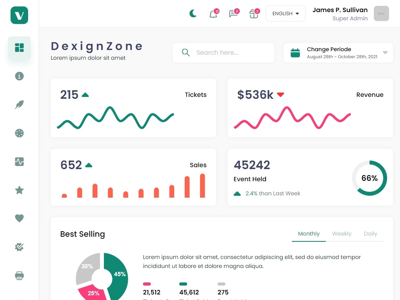
Task: Open the heart icon sidebar item
Action: [x=20, y=218]
